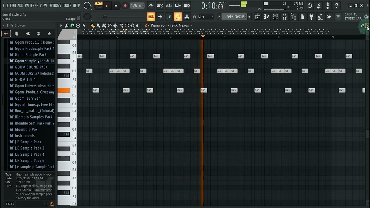Toggle the record button
The image size is (370, 208).
point(125,5)
